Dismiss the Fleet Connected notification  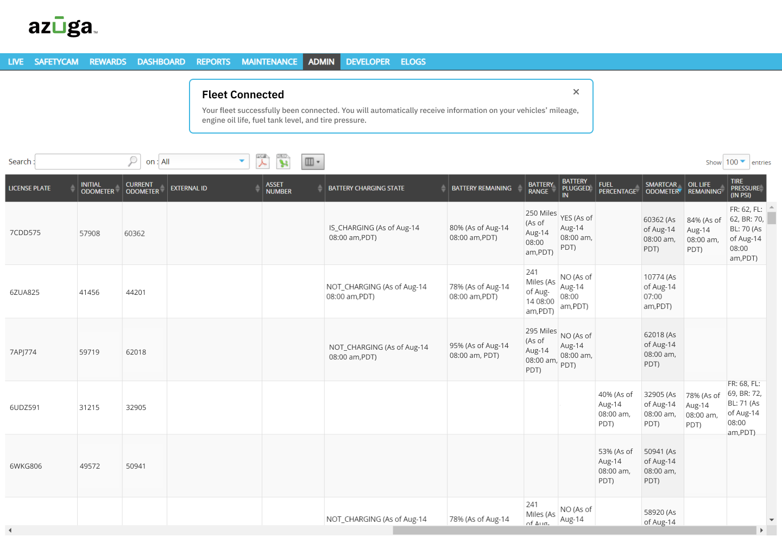point(576,92)
